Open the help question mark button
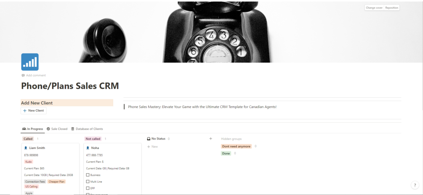This screenshot has height=195, width=423. [415, 185]
